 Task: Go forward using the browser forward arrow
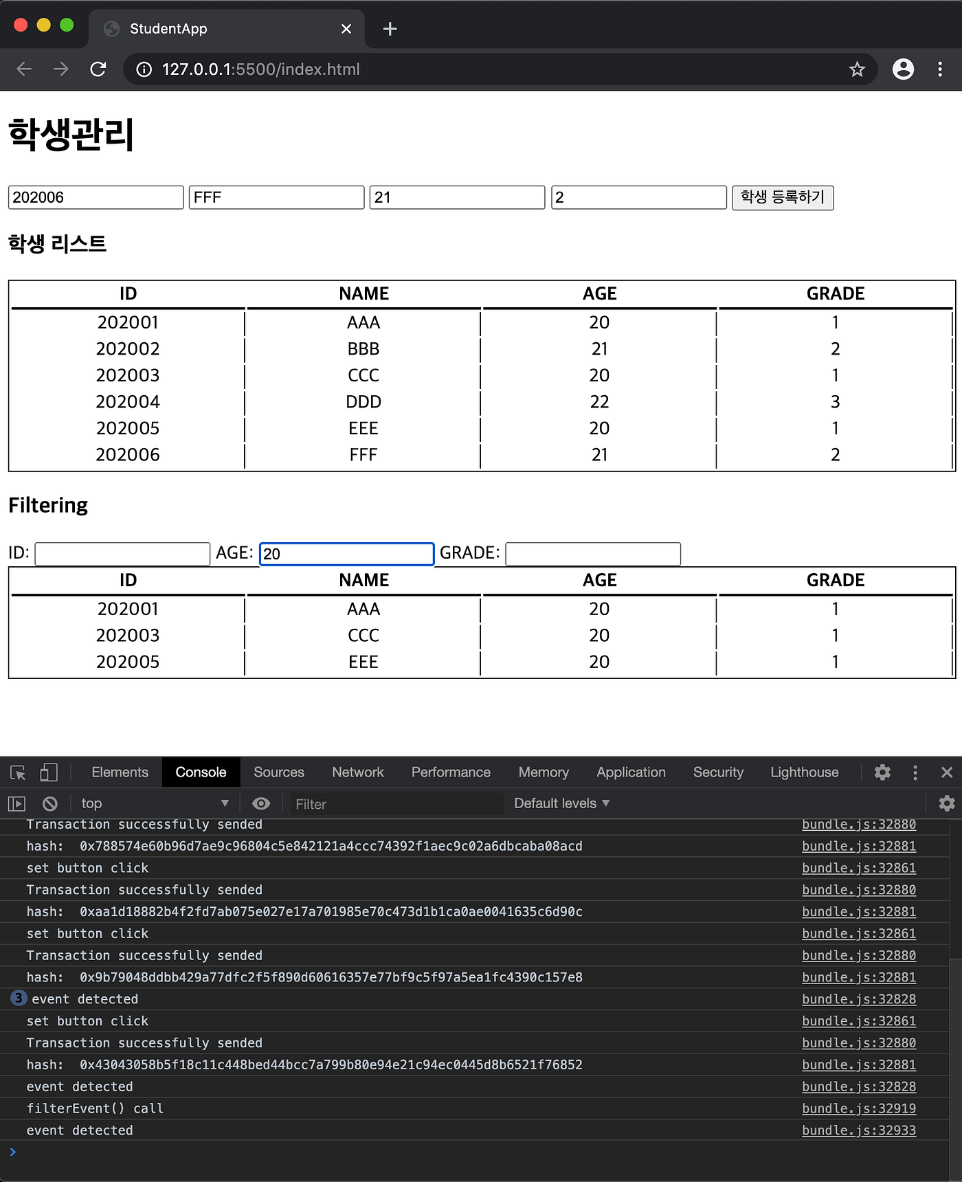[x=61, y=69]
